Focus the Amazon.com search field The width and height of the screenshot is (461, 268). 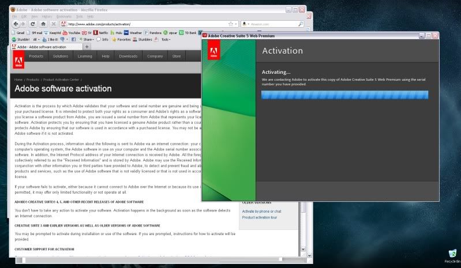coord(273,24)
